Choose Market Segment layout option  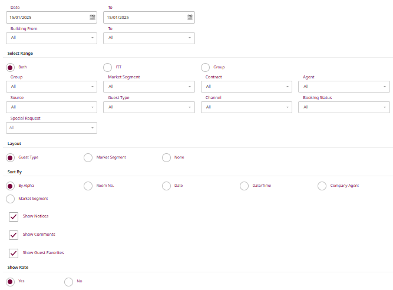click(88, 157)
